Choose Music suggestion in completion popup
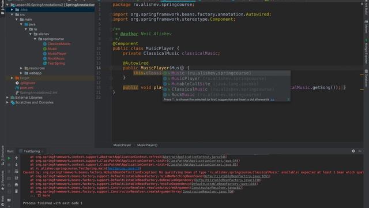This screenshot has width=369, height=208. 227,73
